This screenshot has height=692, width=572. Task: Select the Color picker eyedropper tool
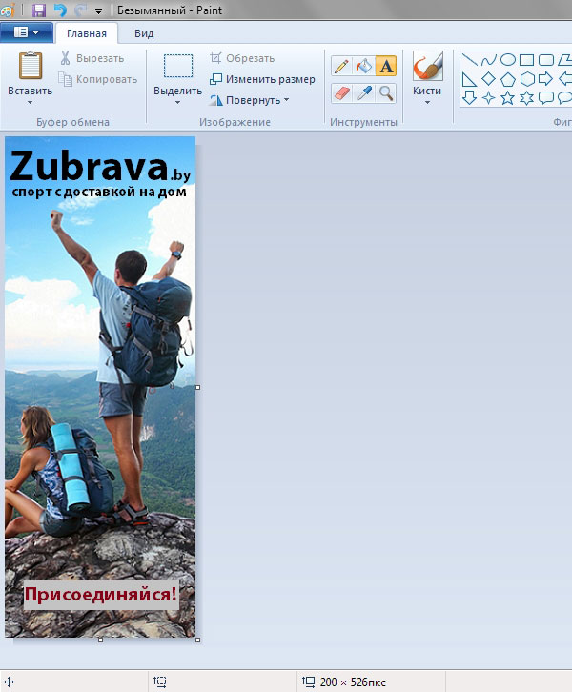363,93
